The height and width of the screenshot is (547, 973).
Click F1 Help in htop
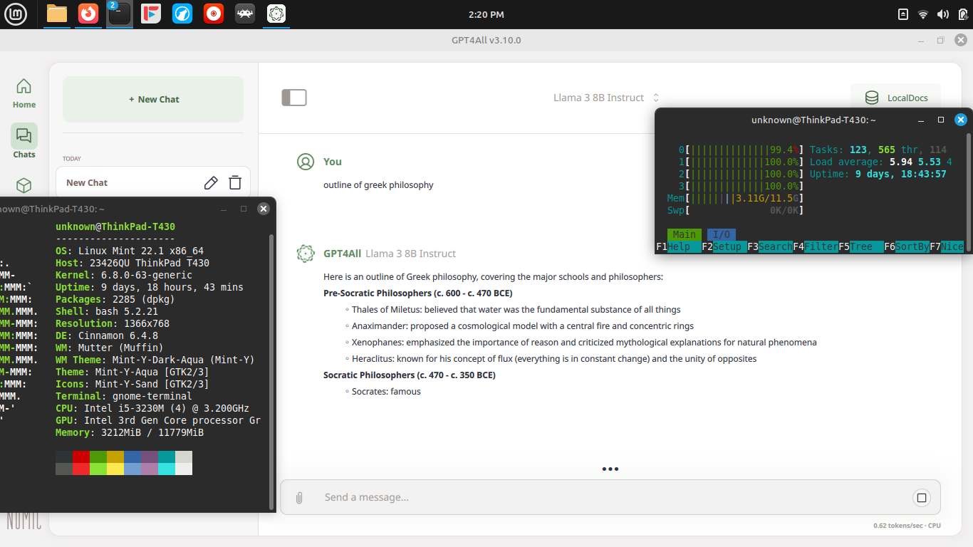click(x=673, y=246)
